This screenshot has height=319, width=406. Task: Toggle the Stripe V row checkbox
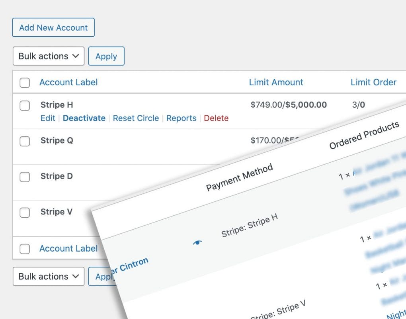(25, 213)
